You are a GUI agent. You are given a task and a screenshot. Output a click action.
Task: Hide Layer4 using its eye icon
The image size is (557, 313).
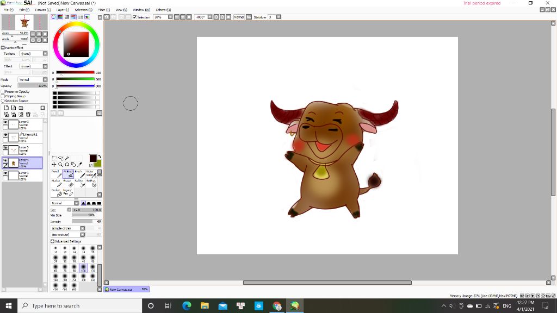5,160
